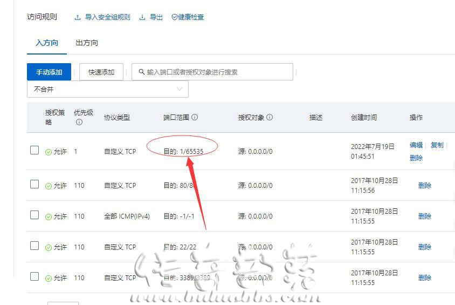The width and height of the screenshot is (455, 305).
Task: Click the info icon next to 端口范围
Action: pyautogui.click(x=195, y=117)
